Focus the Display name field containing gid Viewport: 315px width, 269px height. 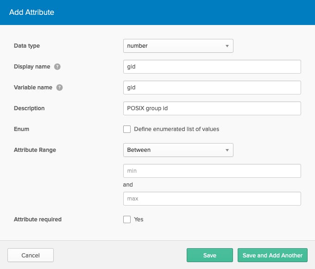pyautogui.click(x=212, y=67)
